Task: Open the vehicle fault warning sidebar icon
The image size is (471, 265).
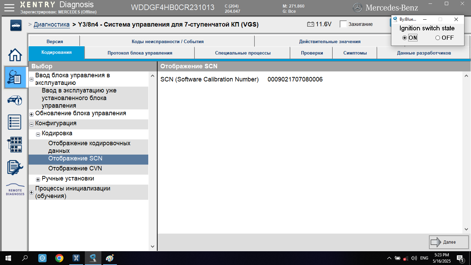Action: [x=15, y=100]
